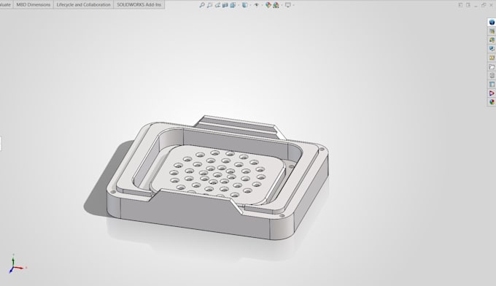496x286 pixels.
Task: Expand the Hide/Show Items dropdown arrow
Action: (262, 5)
